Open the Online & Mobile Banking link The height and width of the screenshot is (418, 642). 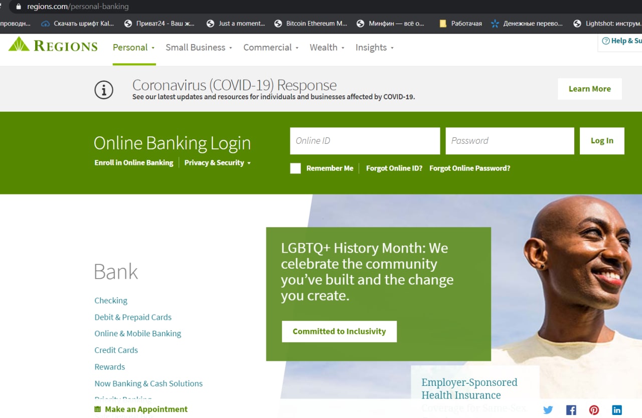[x=138, y=334]
